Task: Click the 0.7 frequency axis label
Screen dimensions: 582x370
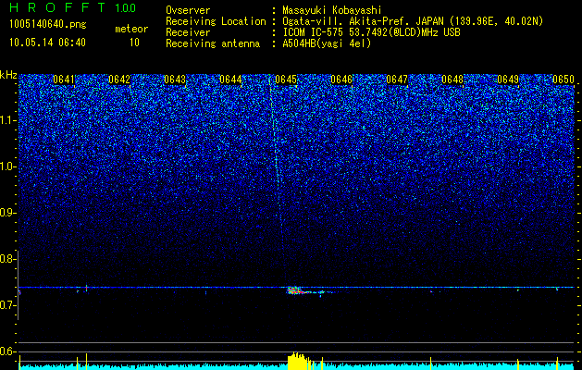Action: pos(7,305)
